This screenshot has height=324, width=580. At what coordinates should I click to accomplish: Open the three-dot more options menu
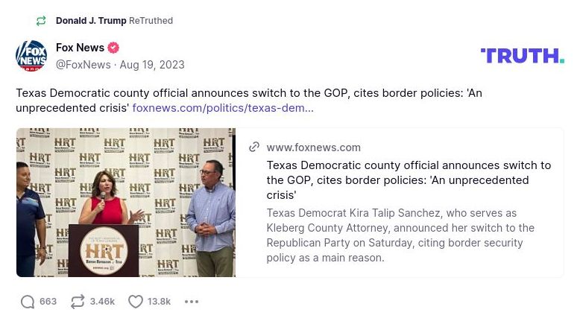point(192,302)
